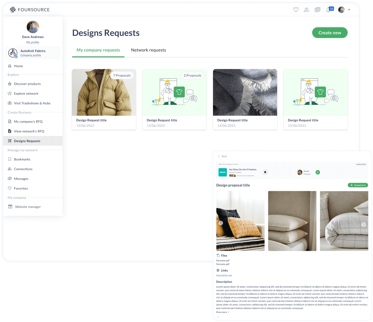Open the My company requests tab
This screenshot has height=322, width=373.
[x=98, y=50]
